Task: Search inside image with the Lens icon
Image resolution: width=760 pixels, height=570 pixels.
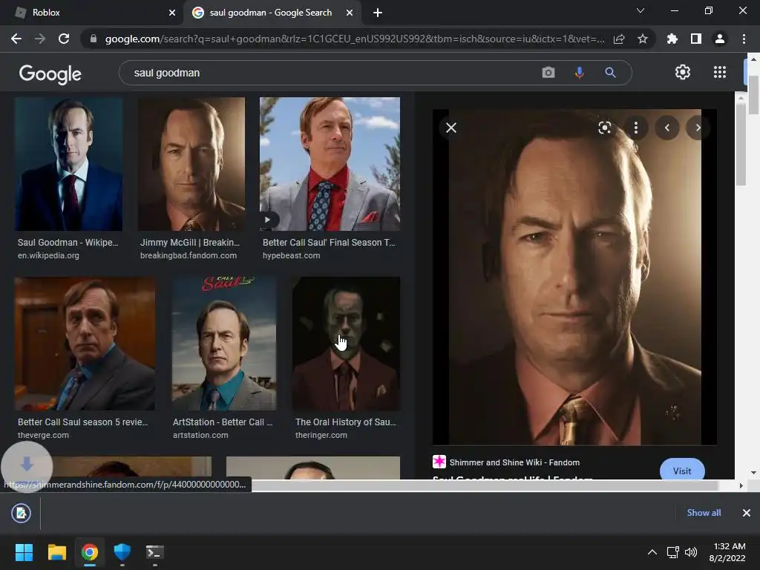Action: (x=604, y=128)
